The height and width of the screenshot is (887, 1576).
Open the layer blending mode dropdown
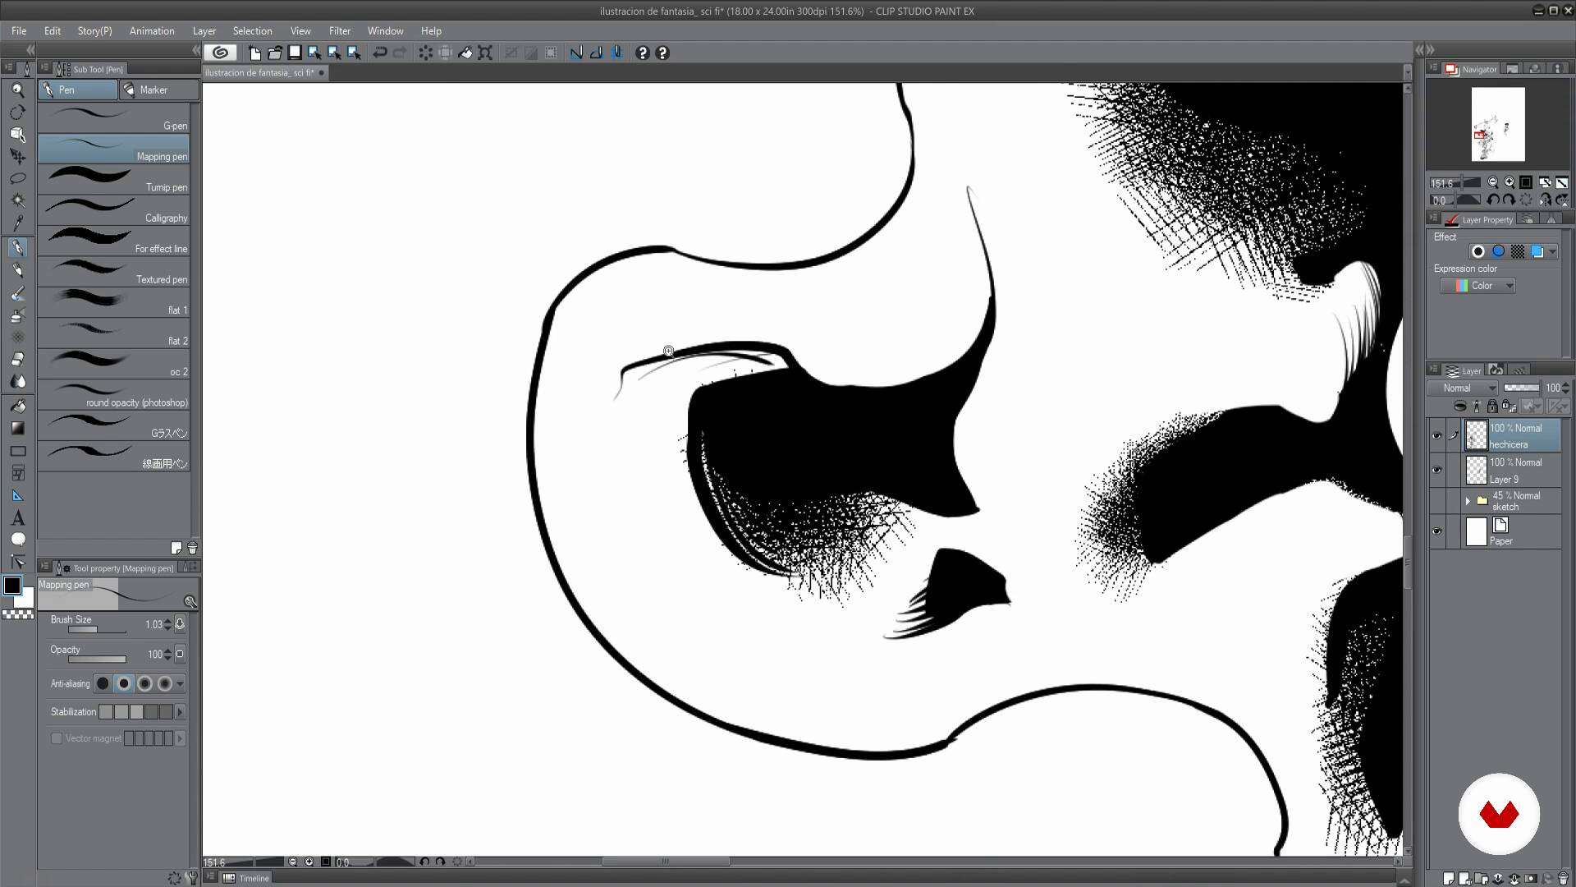click(x=1469, y=388)
